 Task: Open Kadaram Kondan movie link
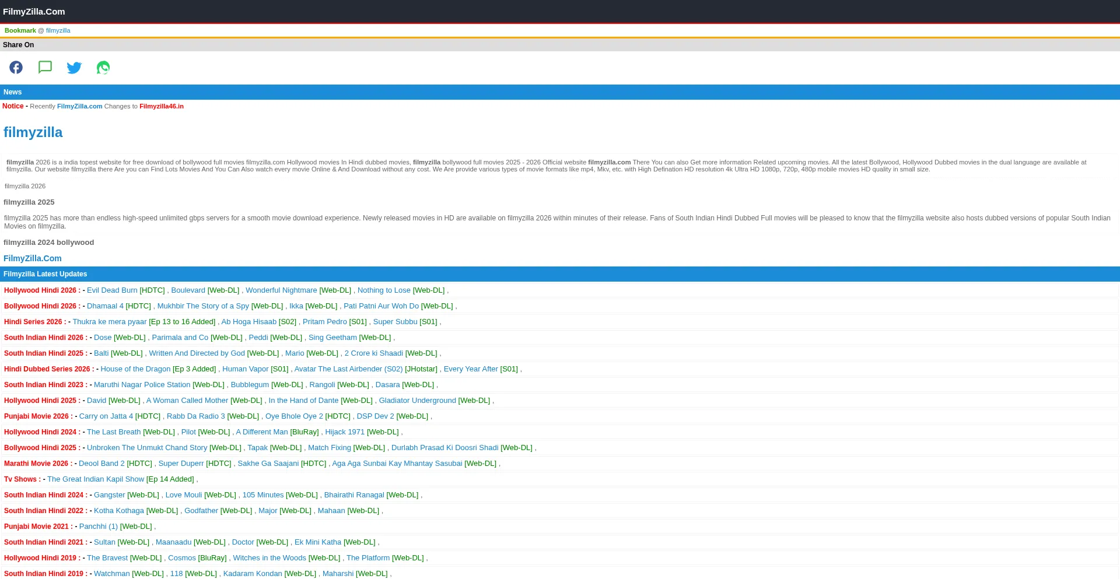click(x=253, y=574)
